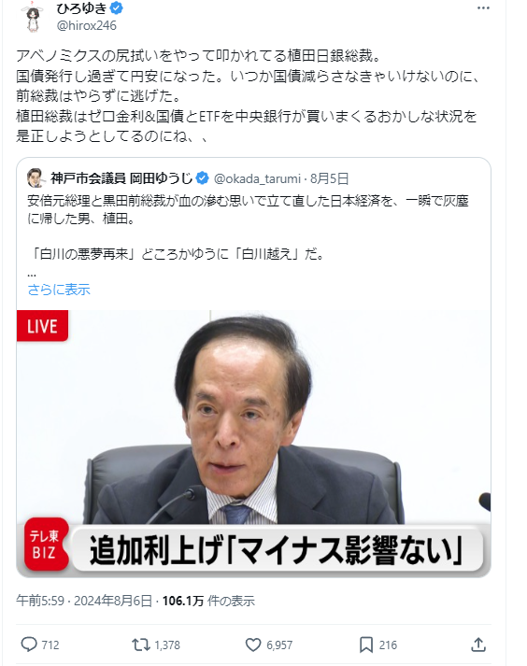Open the quoted tweet's 8月5日 date
The height and width of the screenshot is (666, 527).
point(329,178)
